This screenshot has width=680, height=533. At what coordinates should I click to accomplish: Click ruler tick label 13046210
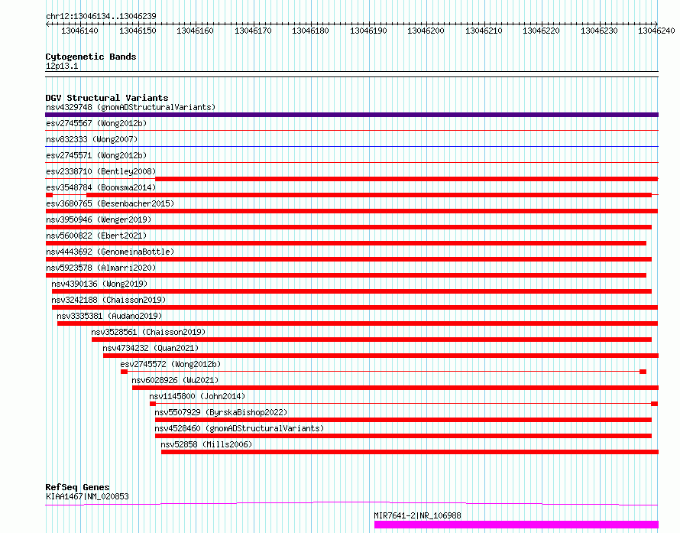[484, 31]
